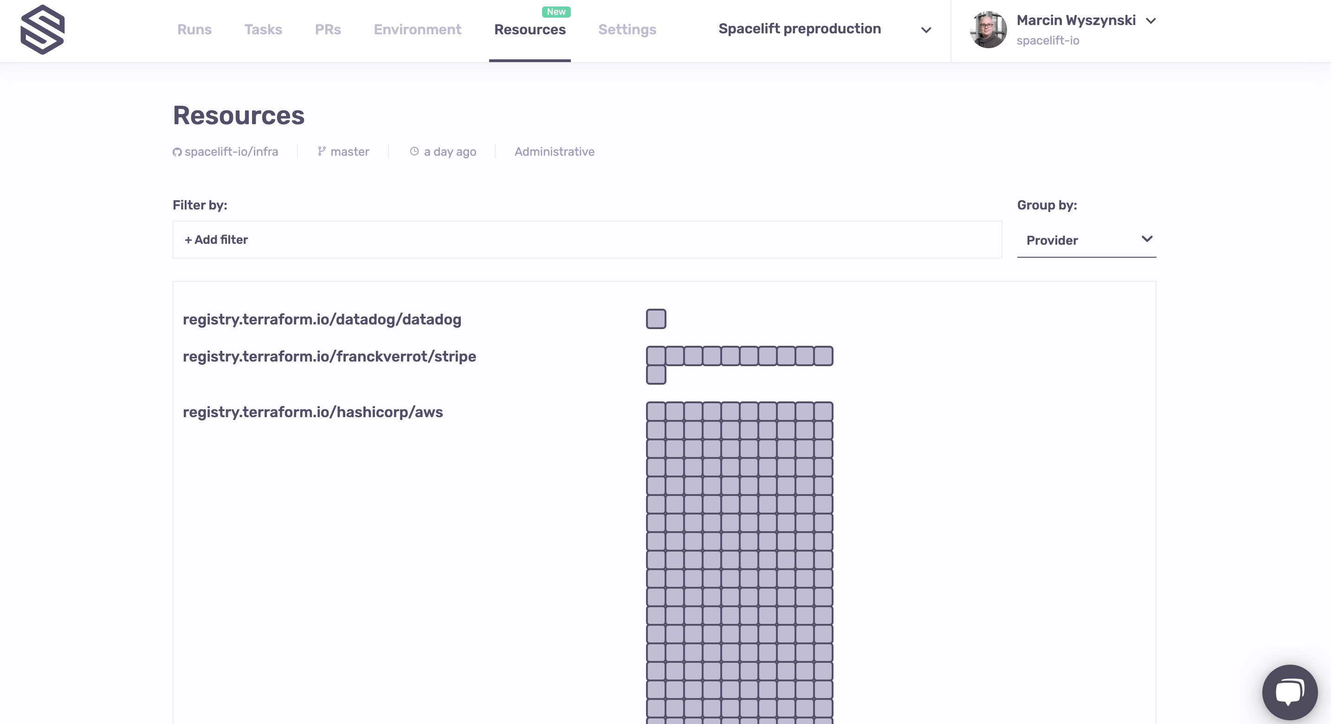Image resolution: width=1331 pixels, height=724 pixels.
Task: Click the clock icon beside a day ago
Action: [x=414, y=151]
